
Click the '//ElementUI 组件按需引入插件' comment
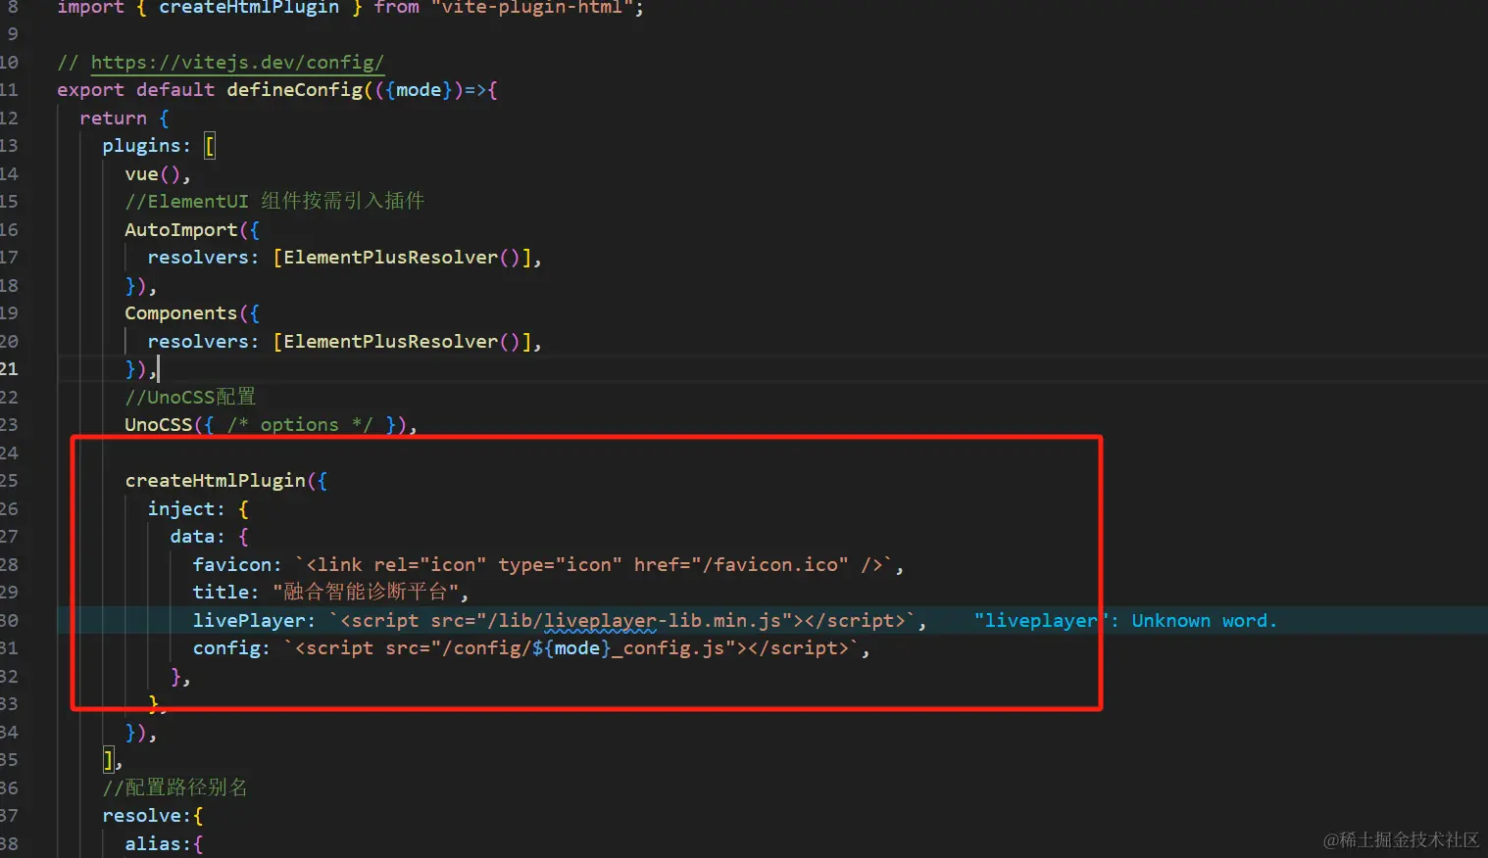pyautogui.click(x=274, y=202)
